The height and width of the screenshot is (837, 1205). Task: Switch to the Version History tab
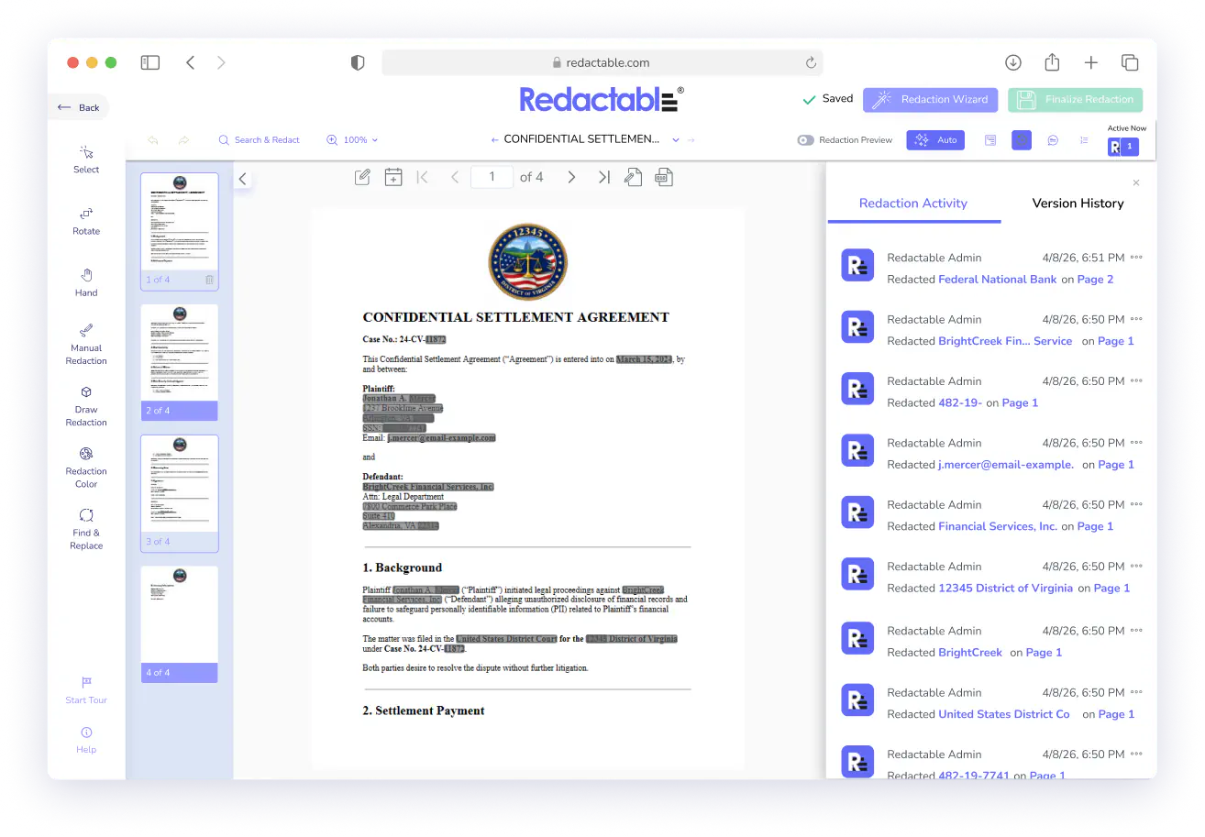1078,204
